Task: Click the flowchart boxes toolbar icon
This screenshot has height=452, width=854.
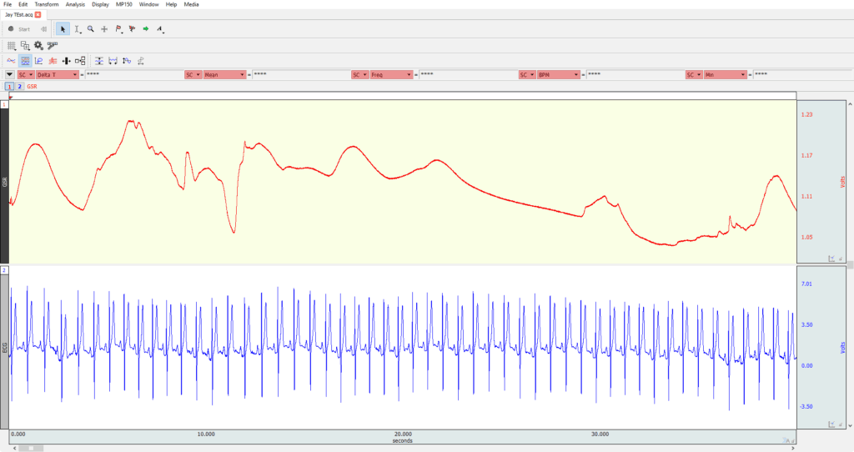Action: (x=80, y=61)
